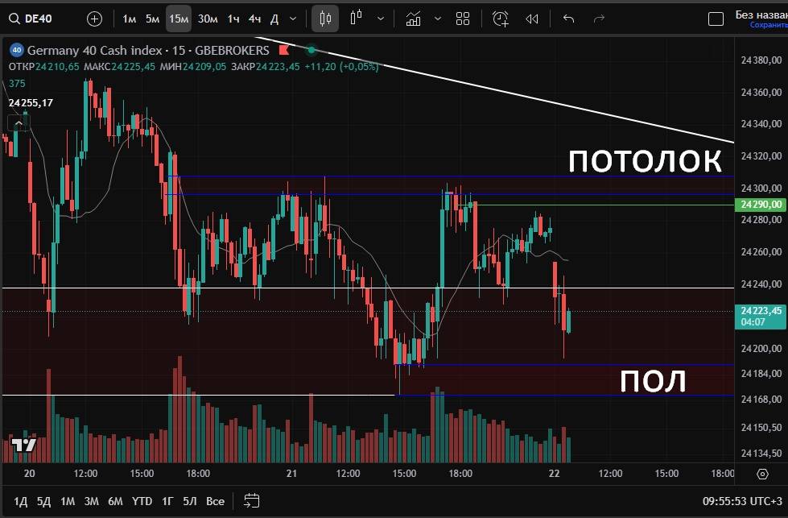Switch to the 1ч timeframe
Viewport: 788px width, 518px height.
click(233, 19)
